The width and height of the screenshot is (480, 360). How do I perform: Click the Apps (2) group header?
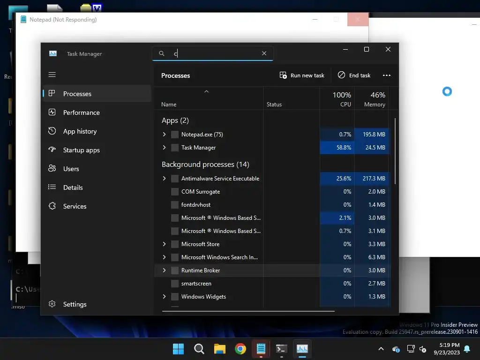(175, 120)
